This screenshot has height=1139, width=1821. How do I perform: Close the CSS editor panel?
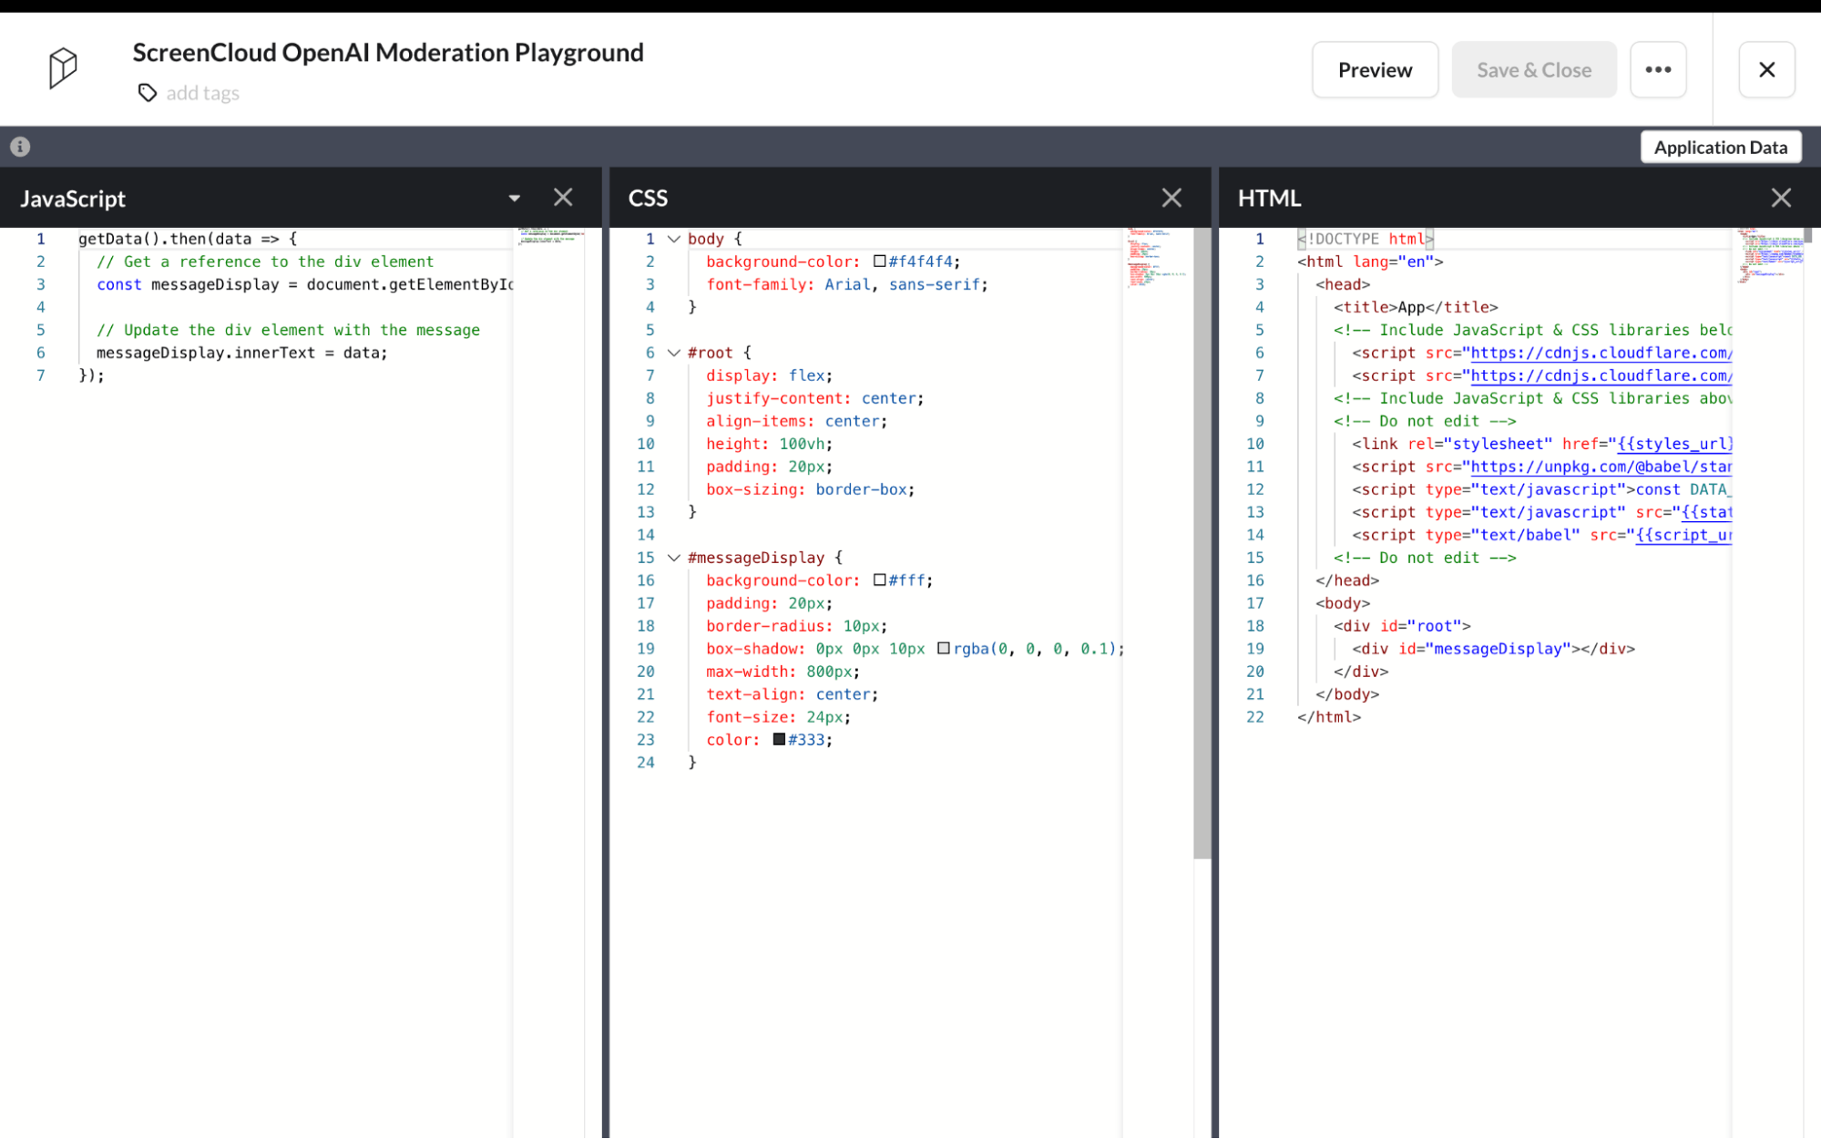click(1171, 197)
